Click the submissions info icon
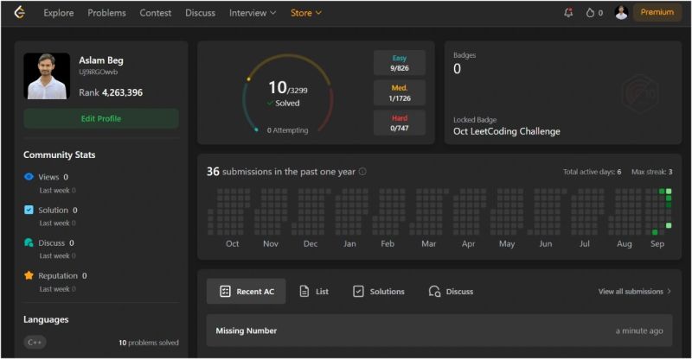Screen dimensions: 692x359 pos(362,172)
